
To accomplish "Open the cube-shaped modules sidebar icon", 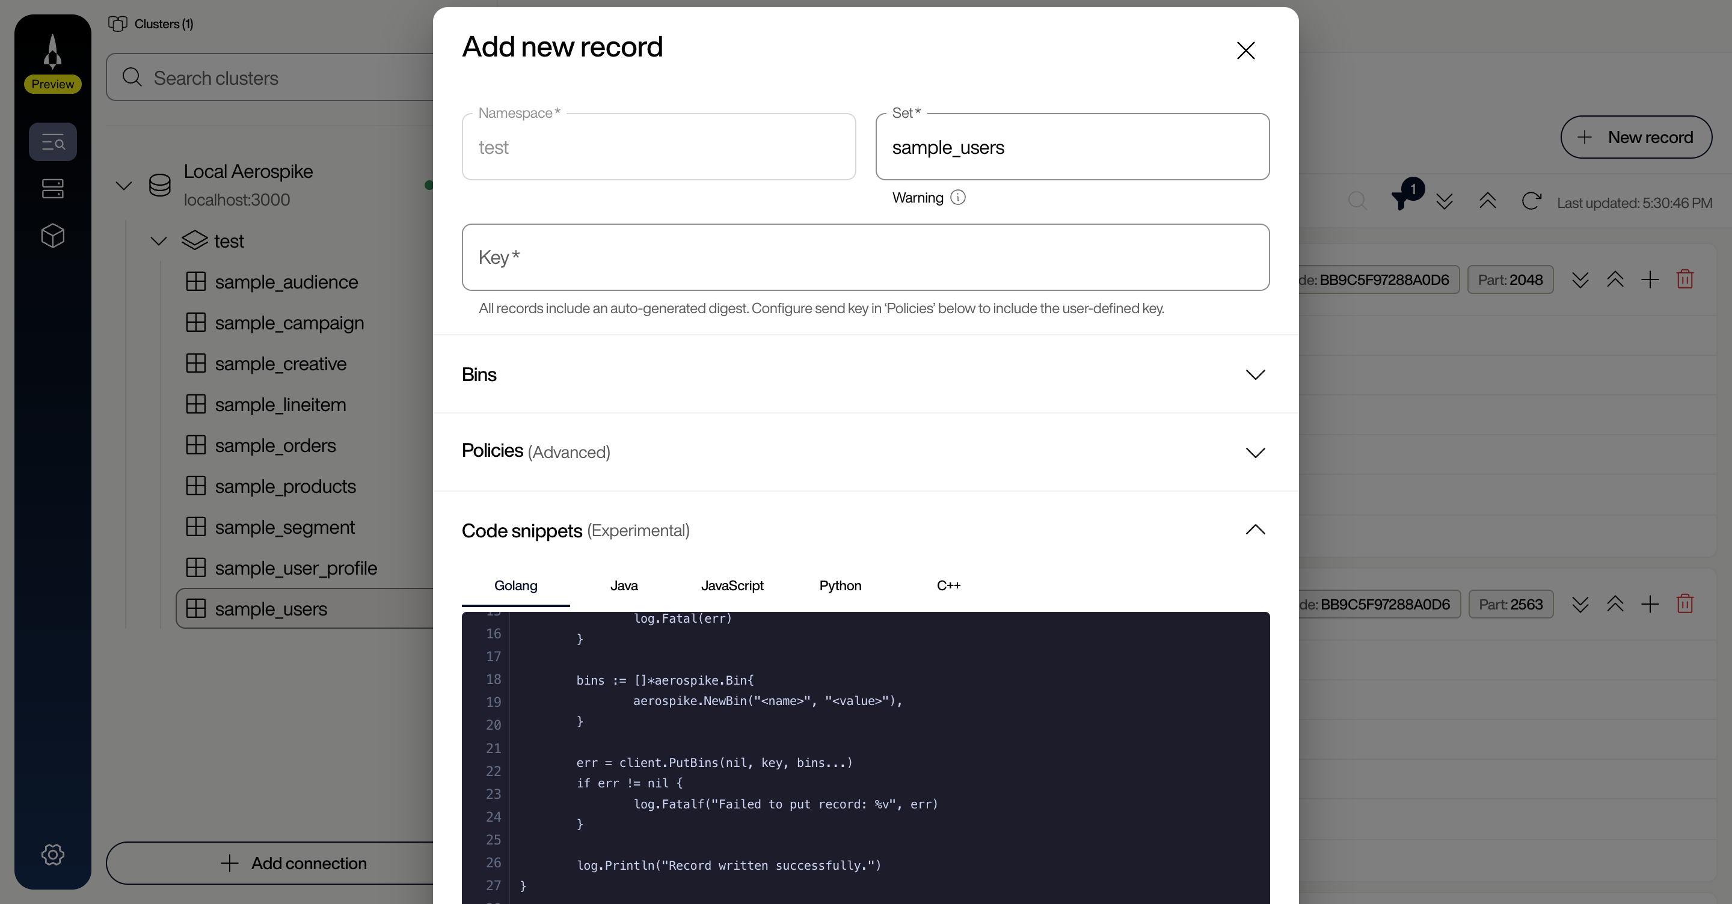I will pos(52,235).
